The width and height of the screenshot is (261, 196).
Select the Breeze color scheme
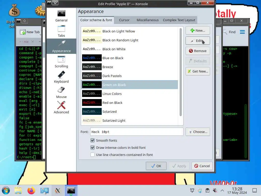(x=129, y=67)
